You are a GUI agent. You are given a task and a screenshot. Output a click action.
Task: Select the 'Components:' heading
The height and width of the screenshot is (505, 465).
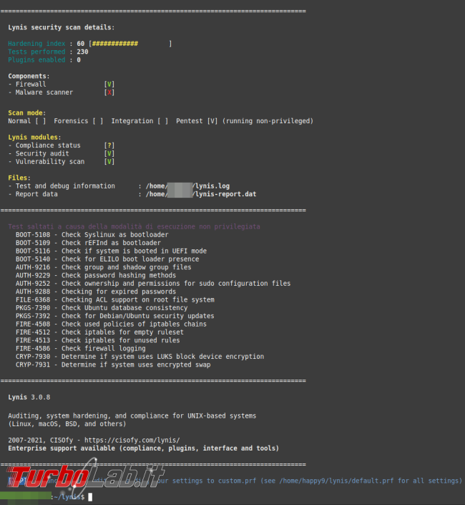click(x=29, y=76)
